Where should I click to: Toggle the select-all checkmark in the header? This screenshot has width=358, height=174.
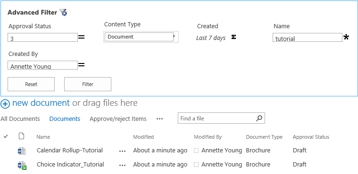pyautogui.click(x=6, y=136)
